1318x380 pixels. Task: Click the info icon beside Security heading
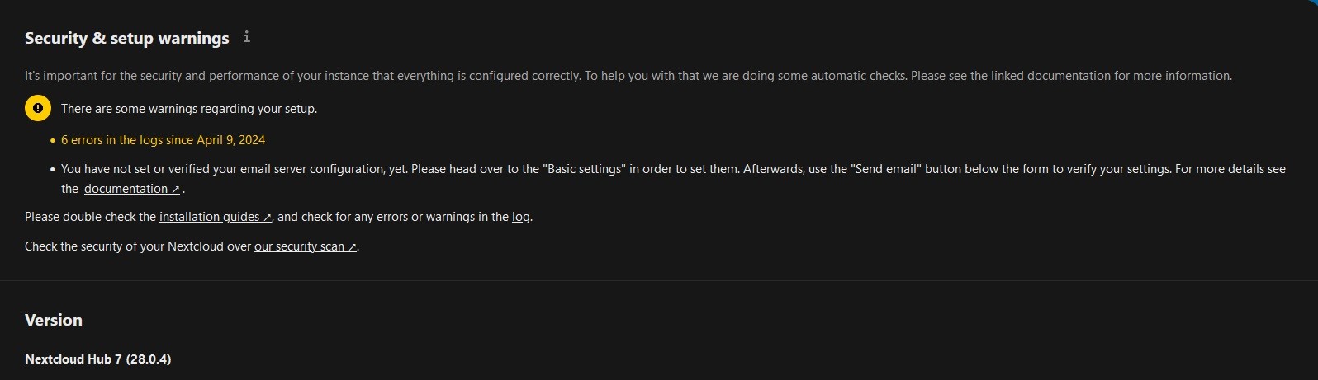coord(246,37)
